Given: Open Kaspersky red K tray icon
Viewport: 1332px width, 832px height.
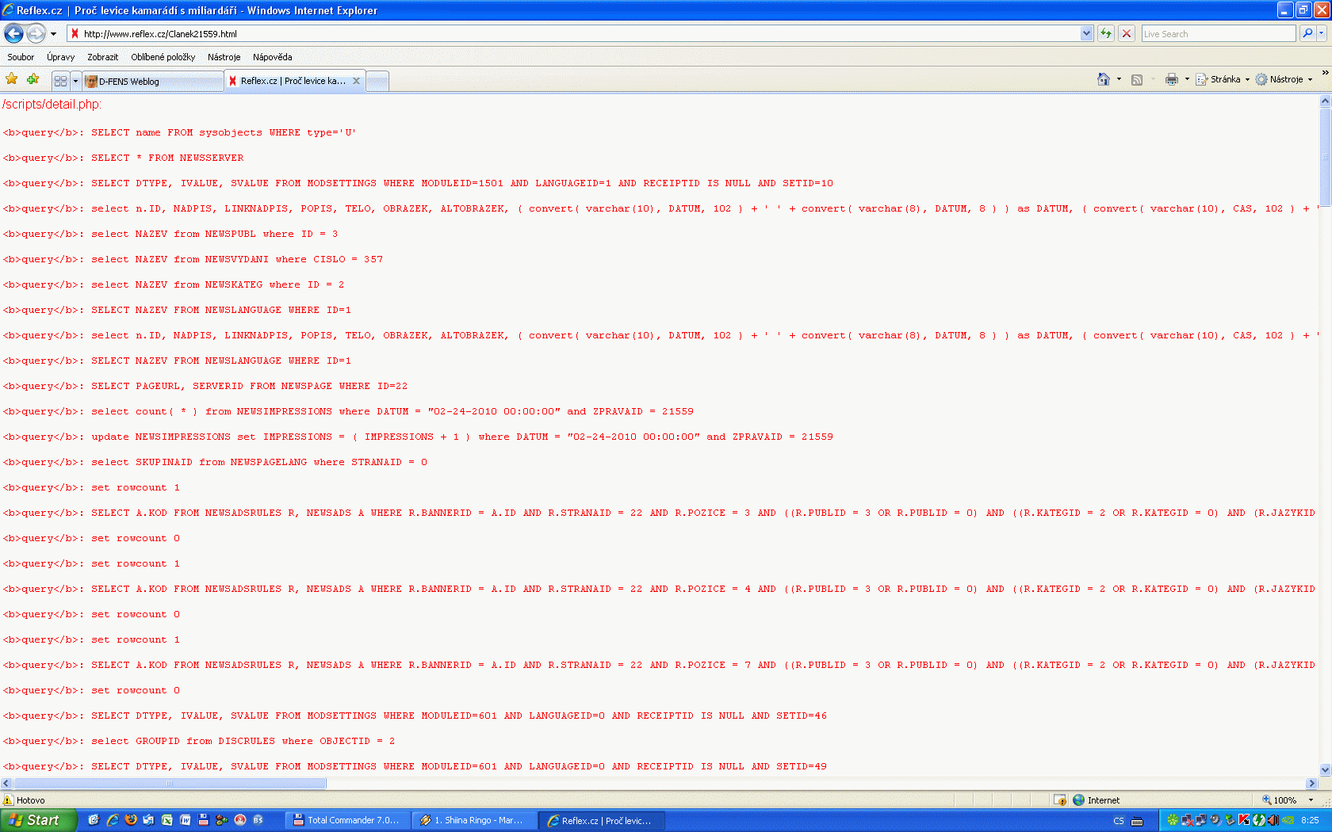Looking at the screenshot, I should (1244, 820).
